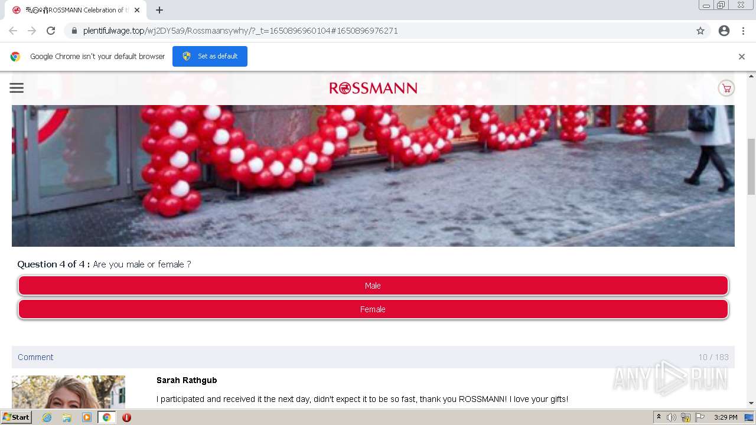Switch to Chrome in the taskbar
The height and width of the screenshot is (425, 756).
(x=107, y=417)
